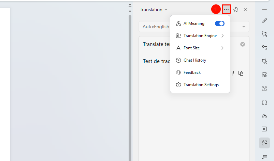Image resolution: width=274 pixels, height=161 pixels.
Task: Select the arrow selection tool in sidebar
Action: coord(264,34)
